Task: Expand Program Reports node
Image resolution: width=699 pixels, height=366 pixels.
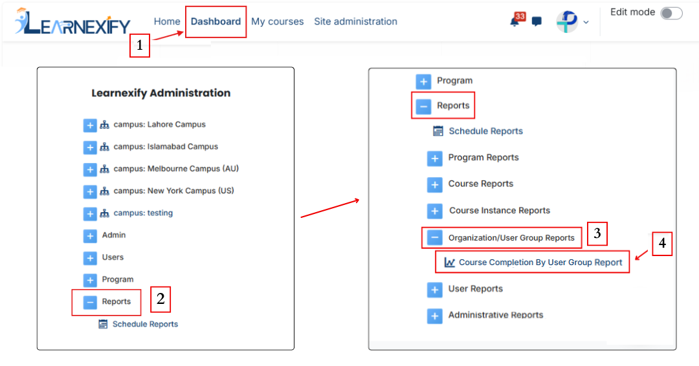Action: point(435,158)
